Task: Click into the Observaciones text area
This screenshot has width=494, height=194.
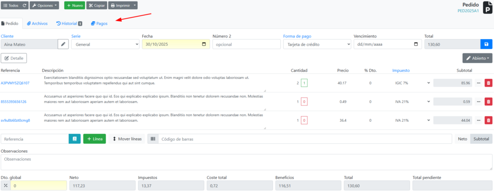Action: [x=247, y=162]
